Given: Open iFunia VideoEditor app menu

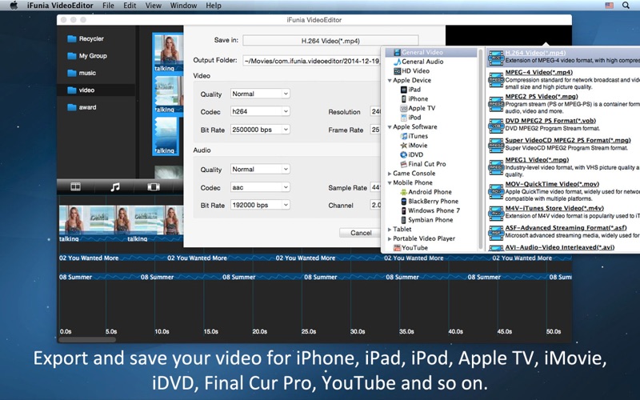Looking at the screenshot, I should (x=60, y=6).
